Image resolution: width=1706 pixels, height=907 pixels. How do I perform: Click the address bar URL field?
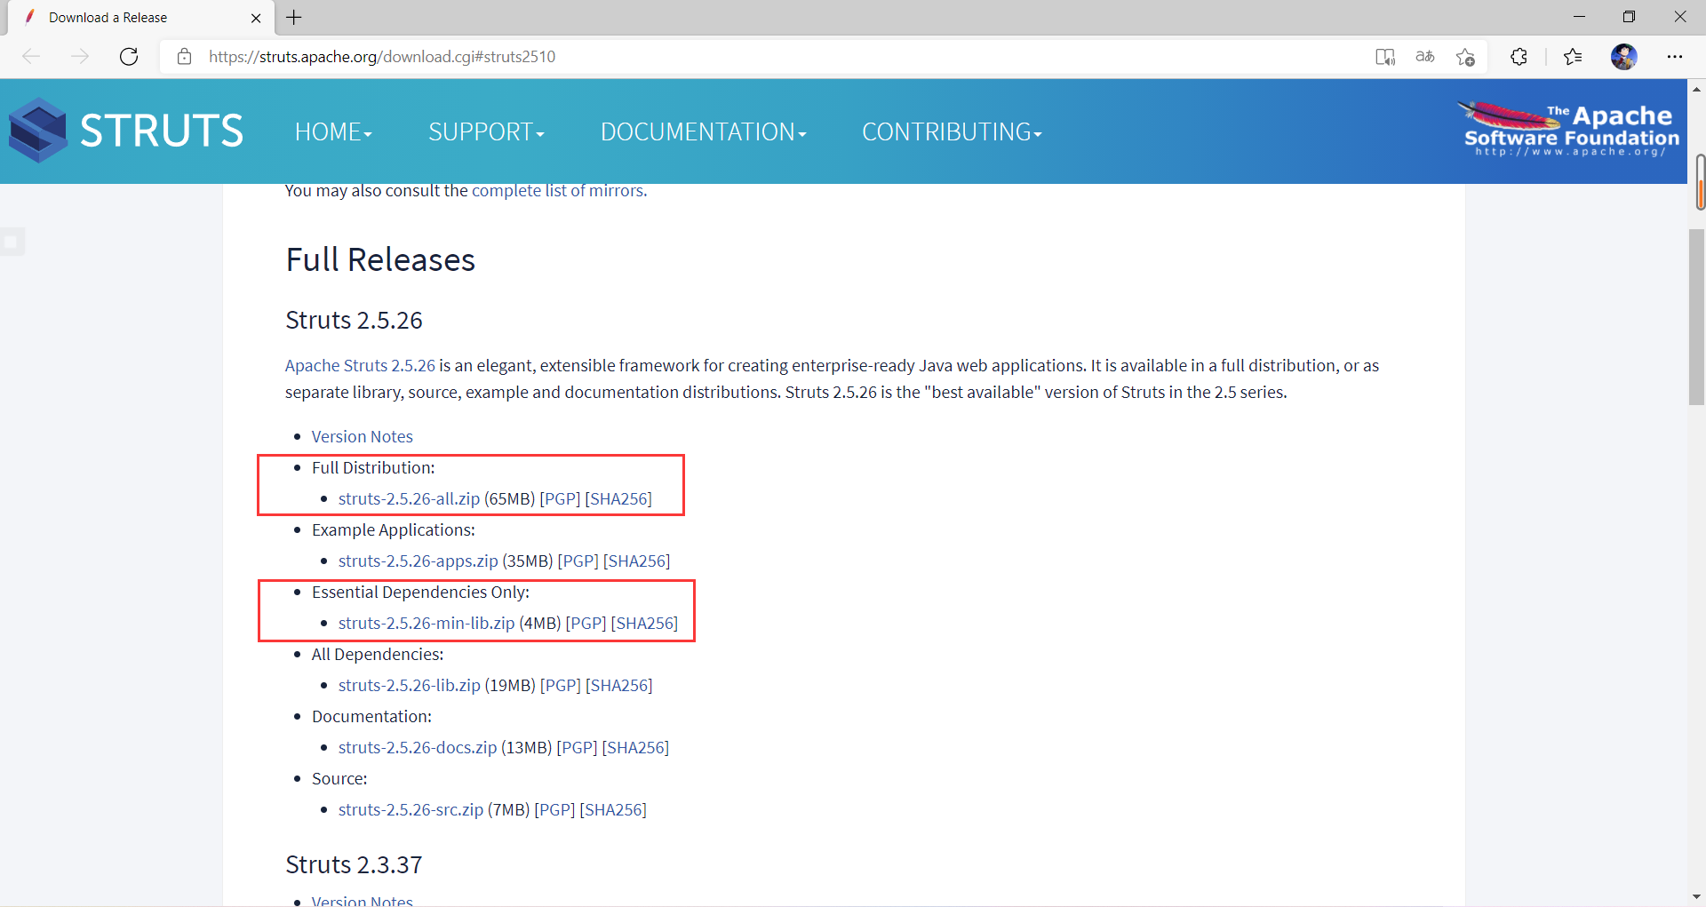tap(764, 57)
